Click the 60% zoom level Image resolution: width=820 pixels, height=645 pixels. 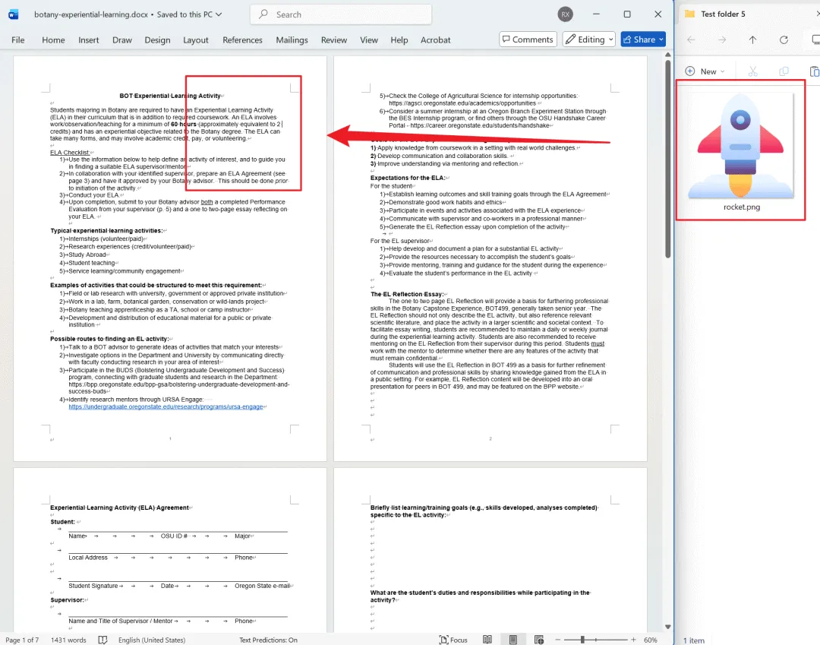click(650, 640)
